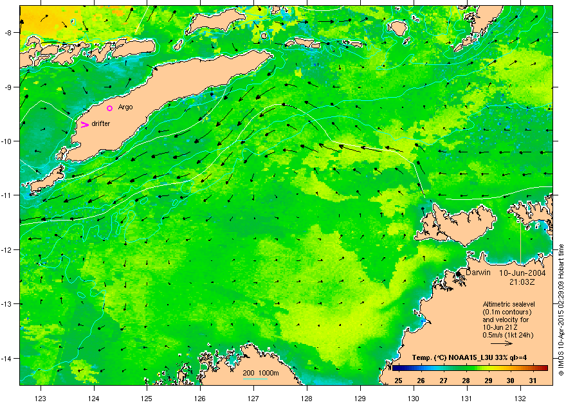Click the latitude axis label '-8'
The width and height of the screenshot is (566, 405).
click(x=8, y=33)
